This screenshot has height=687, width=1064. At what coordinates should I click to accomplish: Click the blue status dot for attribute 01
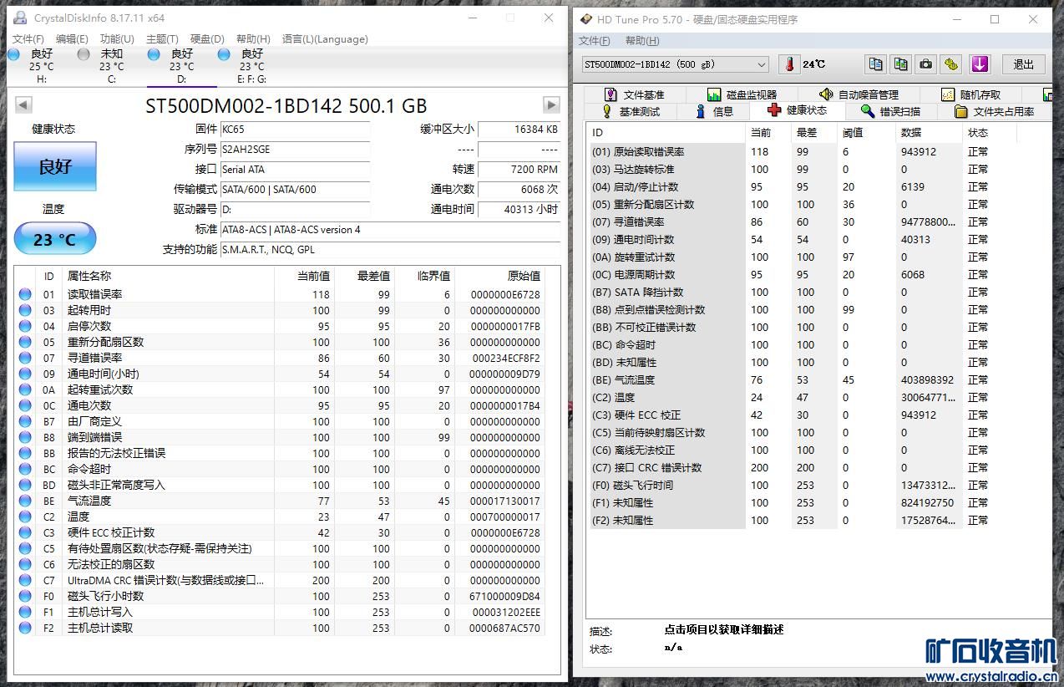[x=25, y=294]
